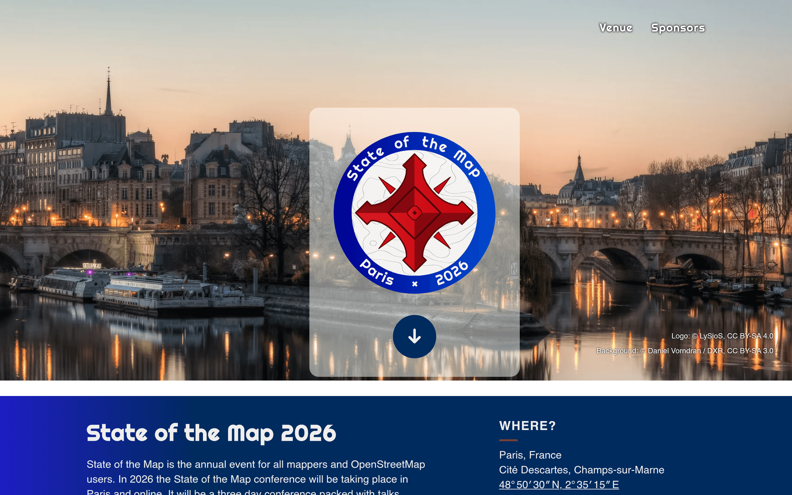Image resolution: width=792 pixels, height=495 pixels.
Task: Click the 'WHERE?' heading
Action: 527,426
